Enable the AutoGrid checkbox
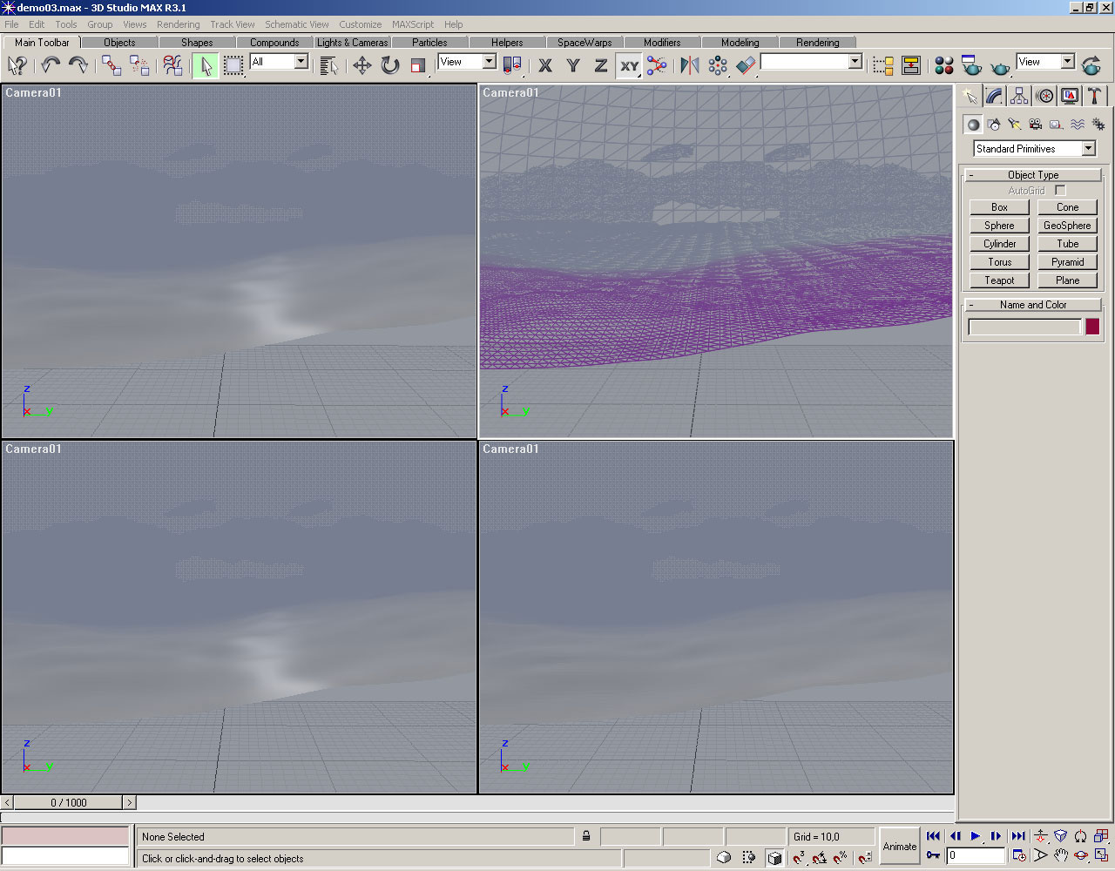 coord(1060,190)
